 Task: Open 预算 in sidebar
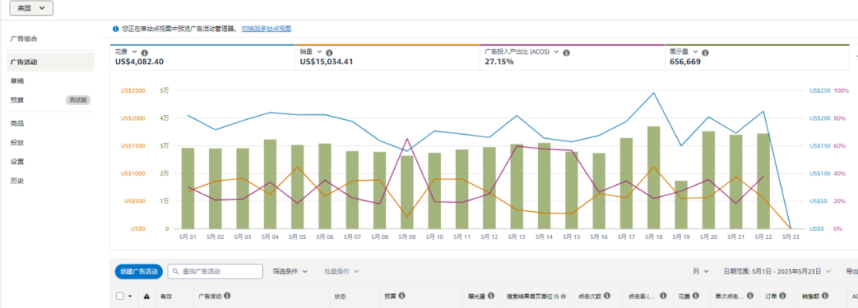coord(17,100)
